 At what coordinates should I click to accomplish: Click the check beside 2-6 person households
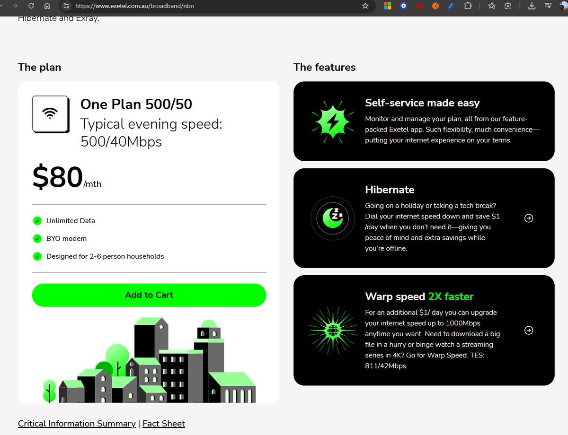[37, 256]
